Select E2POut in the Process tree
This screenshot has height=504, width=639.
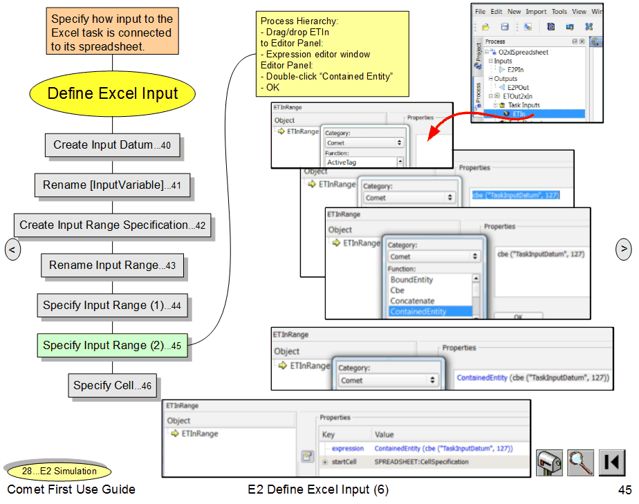[x=518, y=88]
